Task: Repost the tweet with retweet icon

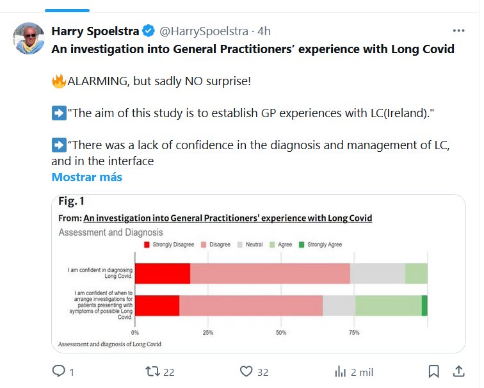Action: point(152,371)
